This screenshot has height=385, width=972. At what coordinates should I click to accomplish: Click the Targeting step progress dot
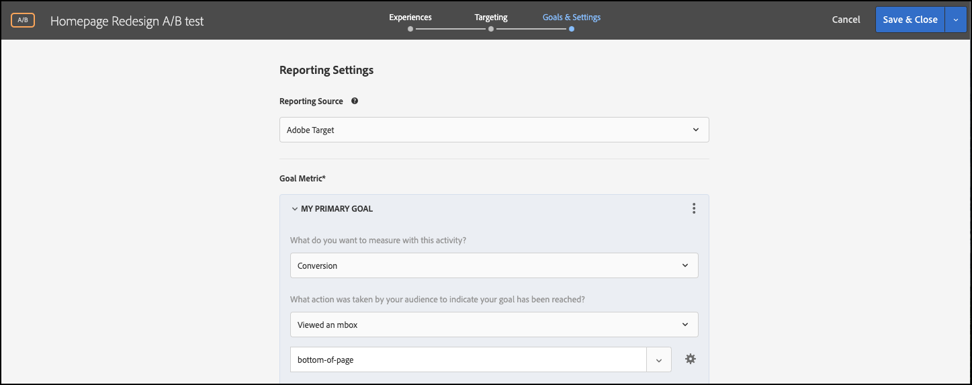pos(491,30)
